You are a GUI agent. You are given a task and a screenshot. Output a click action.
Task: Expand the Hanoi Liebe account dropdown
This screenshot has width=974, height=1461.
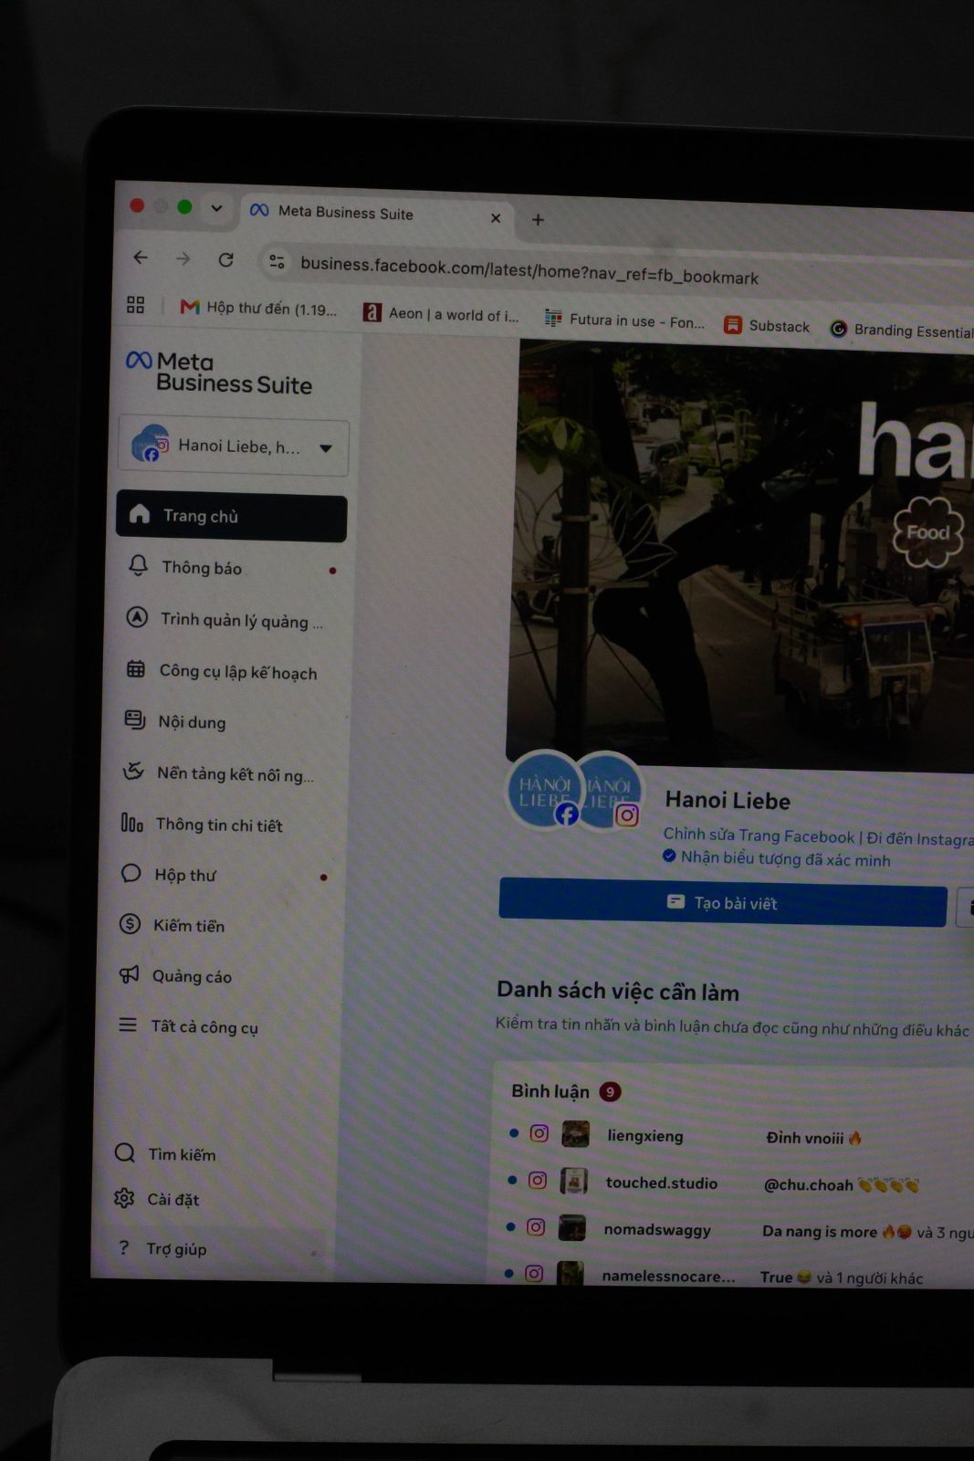click(234, 447)
